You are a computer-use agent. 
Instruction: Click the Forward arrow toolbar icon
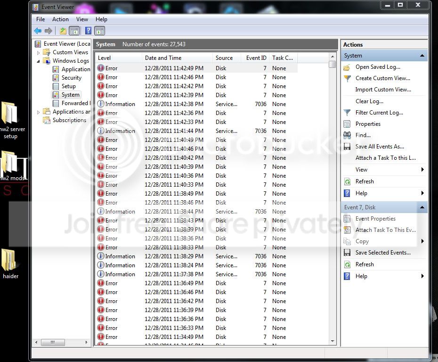[49, 31]
